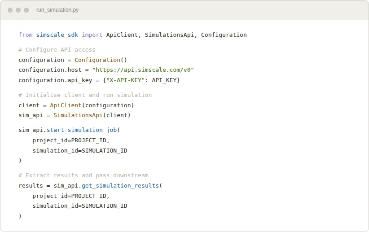Click 'ApiClient,' in the import line
This screenshot has width=369, height=232.
click(x=123, y=35)
